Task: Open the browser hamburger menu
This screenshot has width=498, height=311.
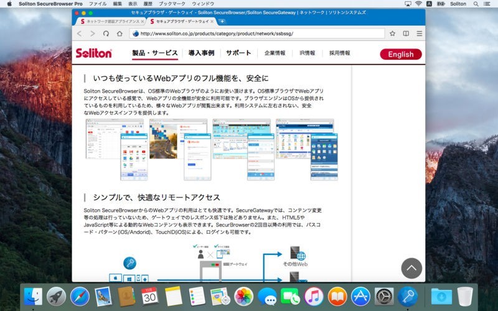Action: coord(419,34)
